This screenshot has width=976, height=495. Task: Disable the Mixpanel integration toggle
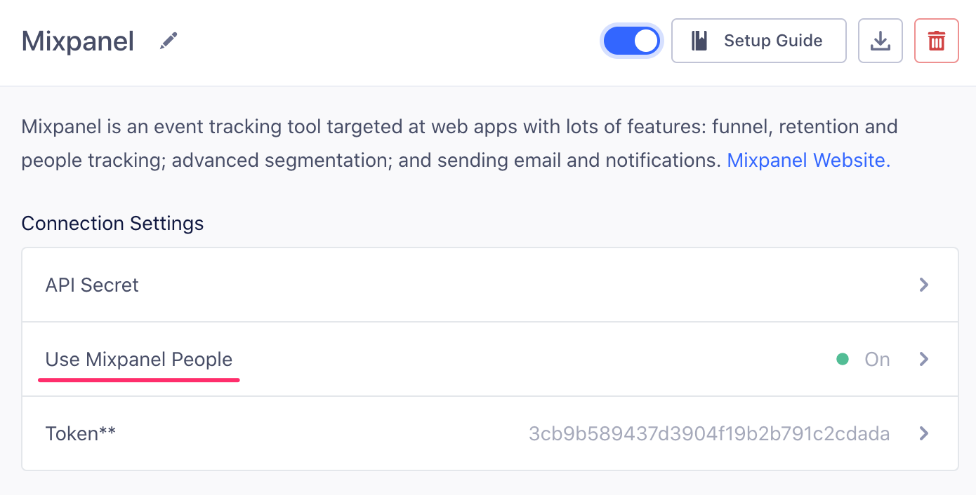(631, 41)
